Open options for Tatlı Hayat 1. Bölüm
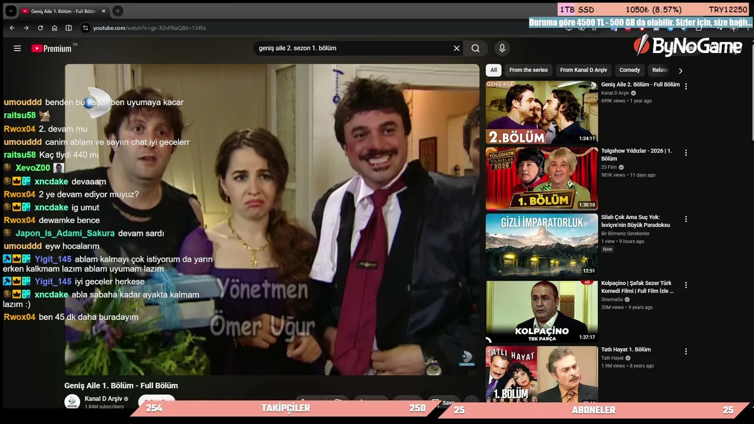This screenshot has height=424, width=754. [x=686, y=352]
